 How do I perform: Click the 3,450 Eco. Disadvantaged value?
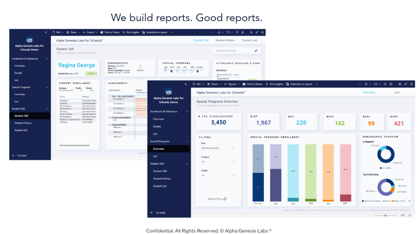[219, 123]
